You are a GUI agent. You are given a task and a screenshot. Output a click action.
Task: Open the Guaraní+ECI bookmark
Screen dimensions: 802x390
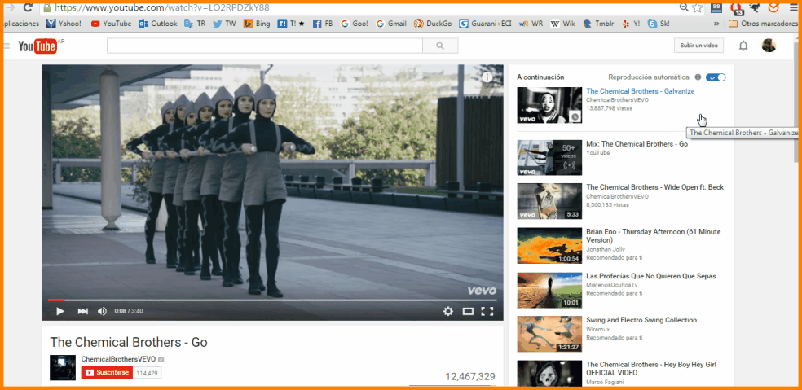485,24
